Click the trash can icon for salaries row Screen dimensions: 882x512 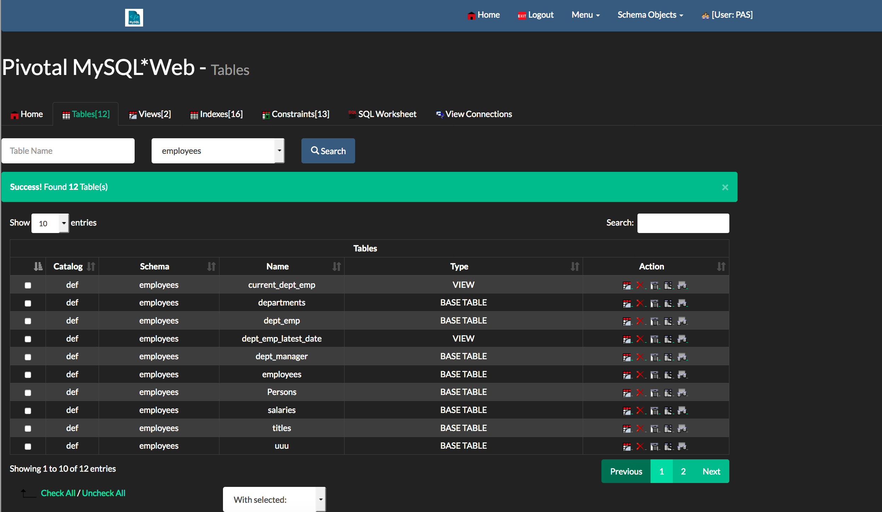point(654,411)
